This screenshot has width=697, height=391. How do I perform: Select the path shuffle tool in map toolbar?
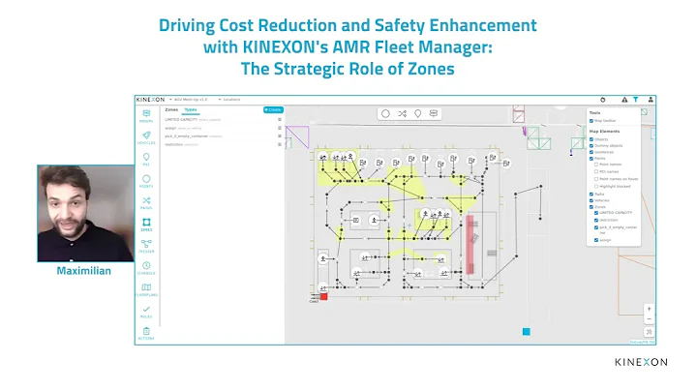pos(402,114)
